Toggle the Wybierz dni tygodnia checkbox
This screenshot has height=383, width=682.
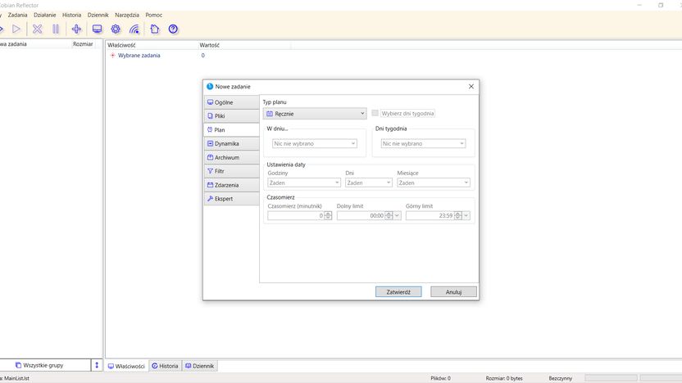(x=375, y=113)
